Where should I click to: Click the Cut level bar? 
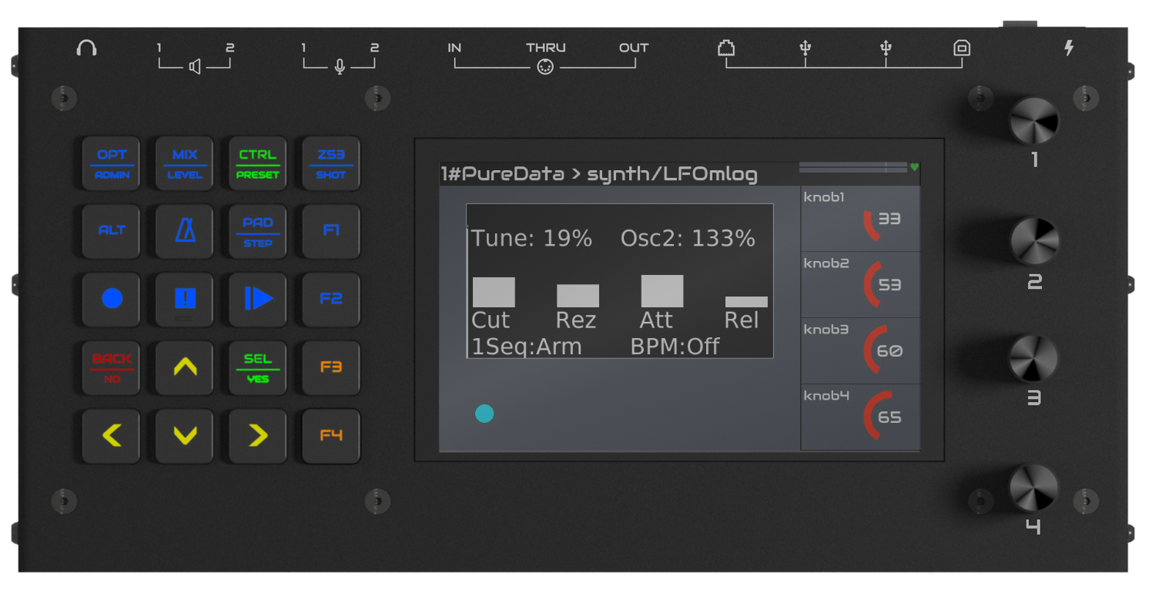[x=494, y=293]
